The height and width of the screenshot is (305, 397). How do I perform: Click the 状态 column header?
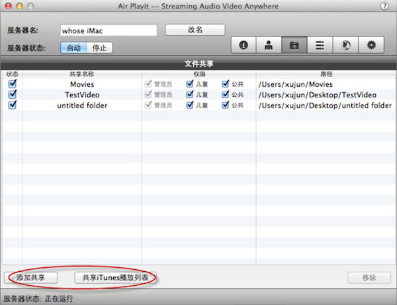tap(12, 74)
